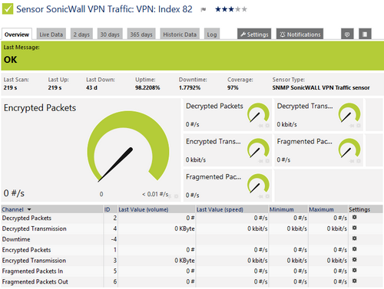Click pin icon on Encrypted Transmission gauge
Image resolution: width=384 pixels, height=289 pixels.
(x=261, y=161)
